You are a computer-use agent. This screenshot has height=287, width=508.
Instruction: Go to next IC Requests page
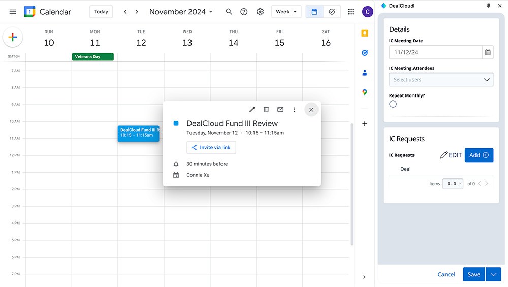point(487,184)
